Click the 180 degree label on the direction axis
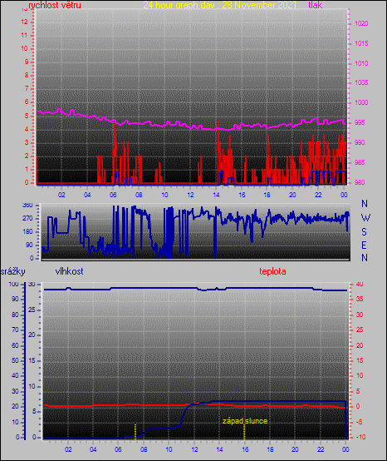387x461 pixels. (27, 231)
